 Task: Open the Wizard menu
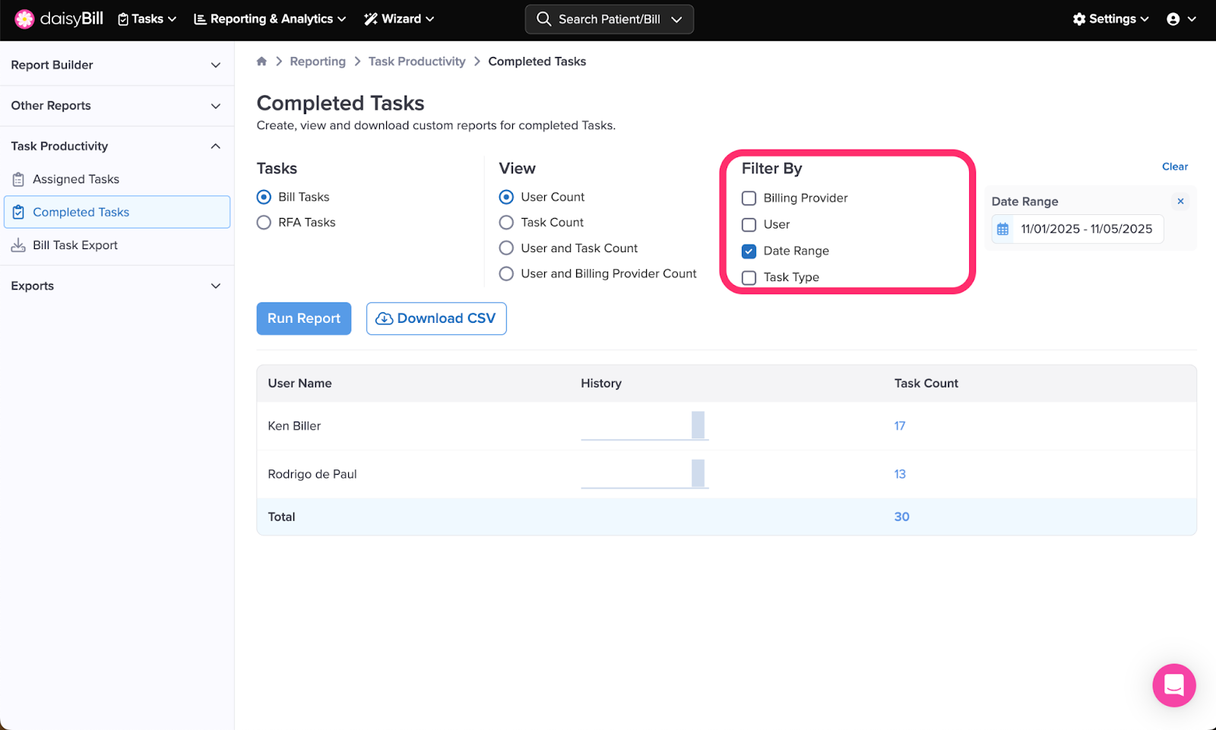399,19
